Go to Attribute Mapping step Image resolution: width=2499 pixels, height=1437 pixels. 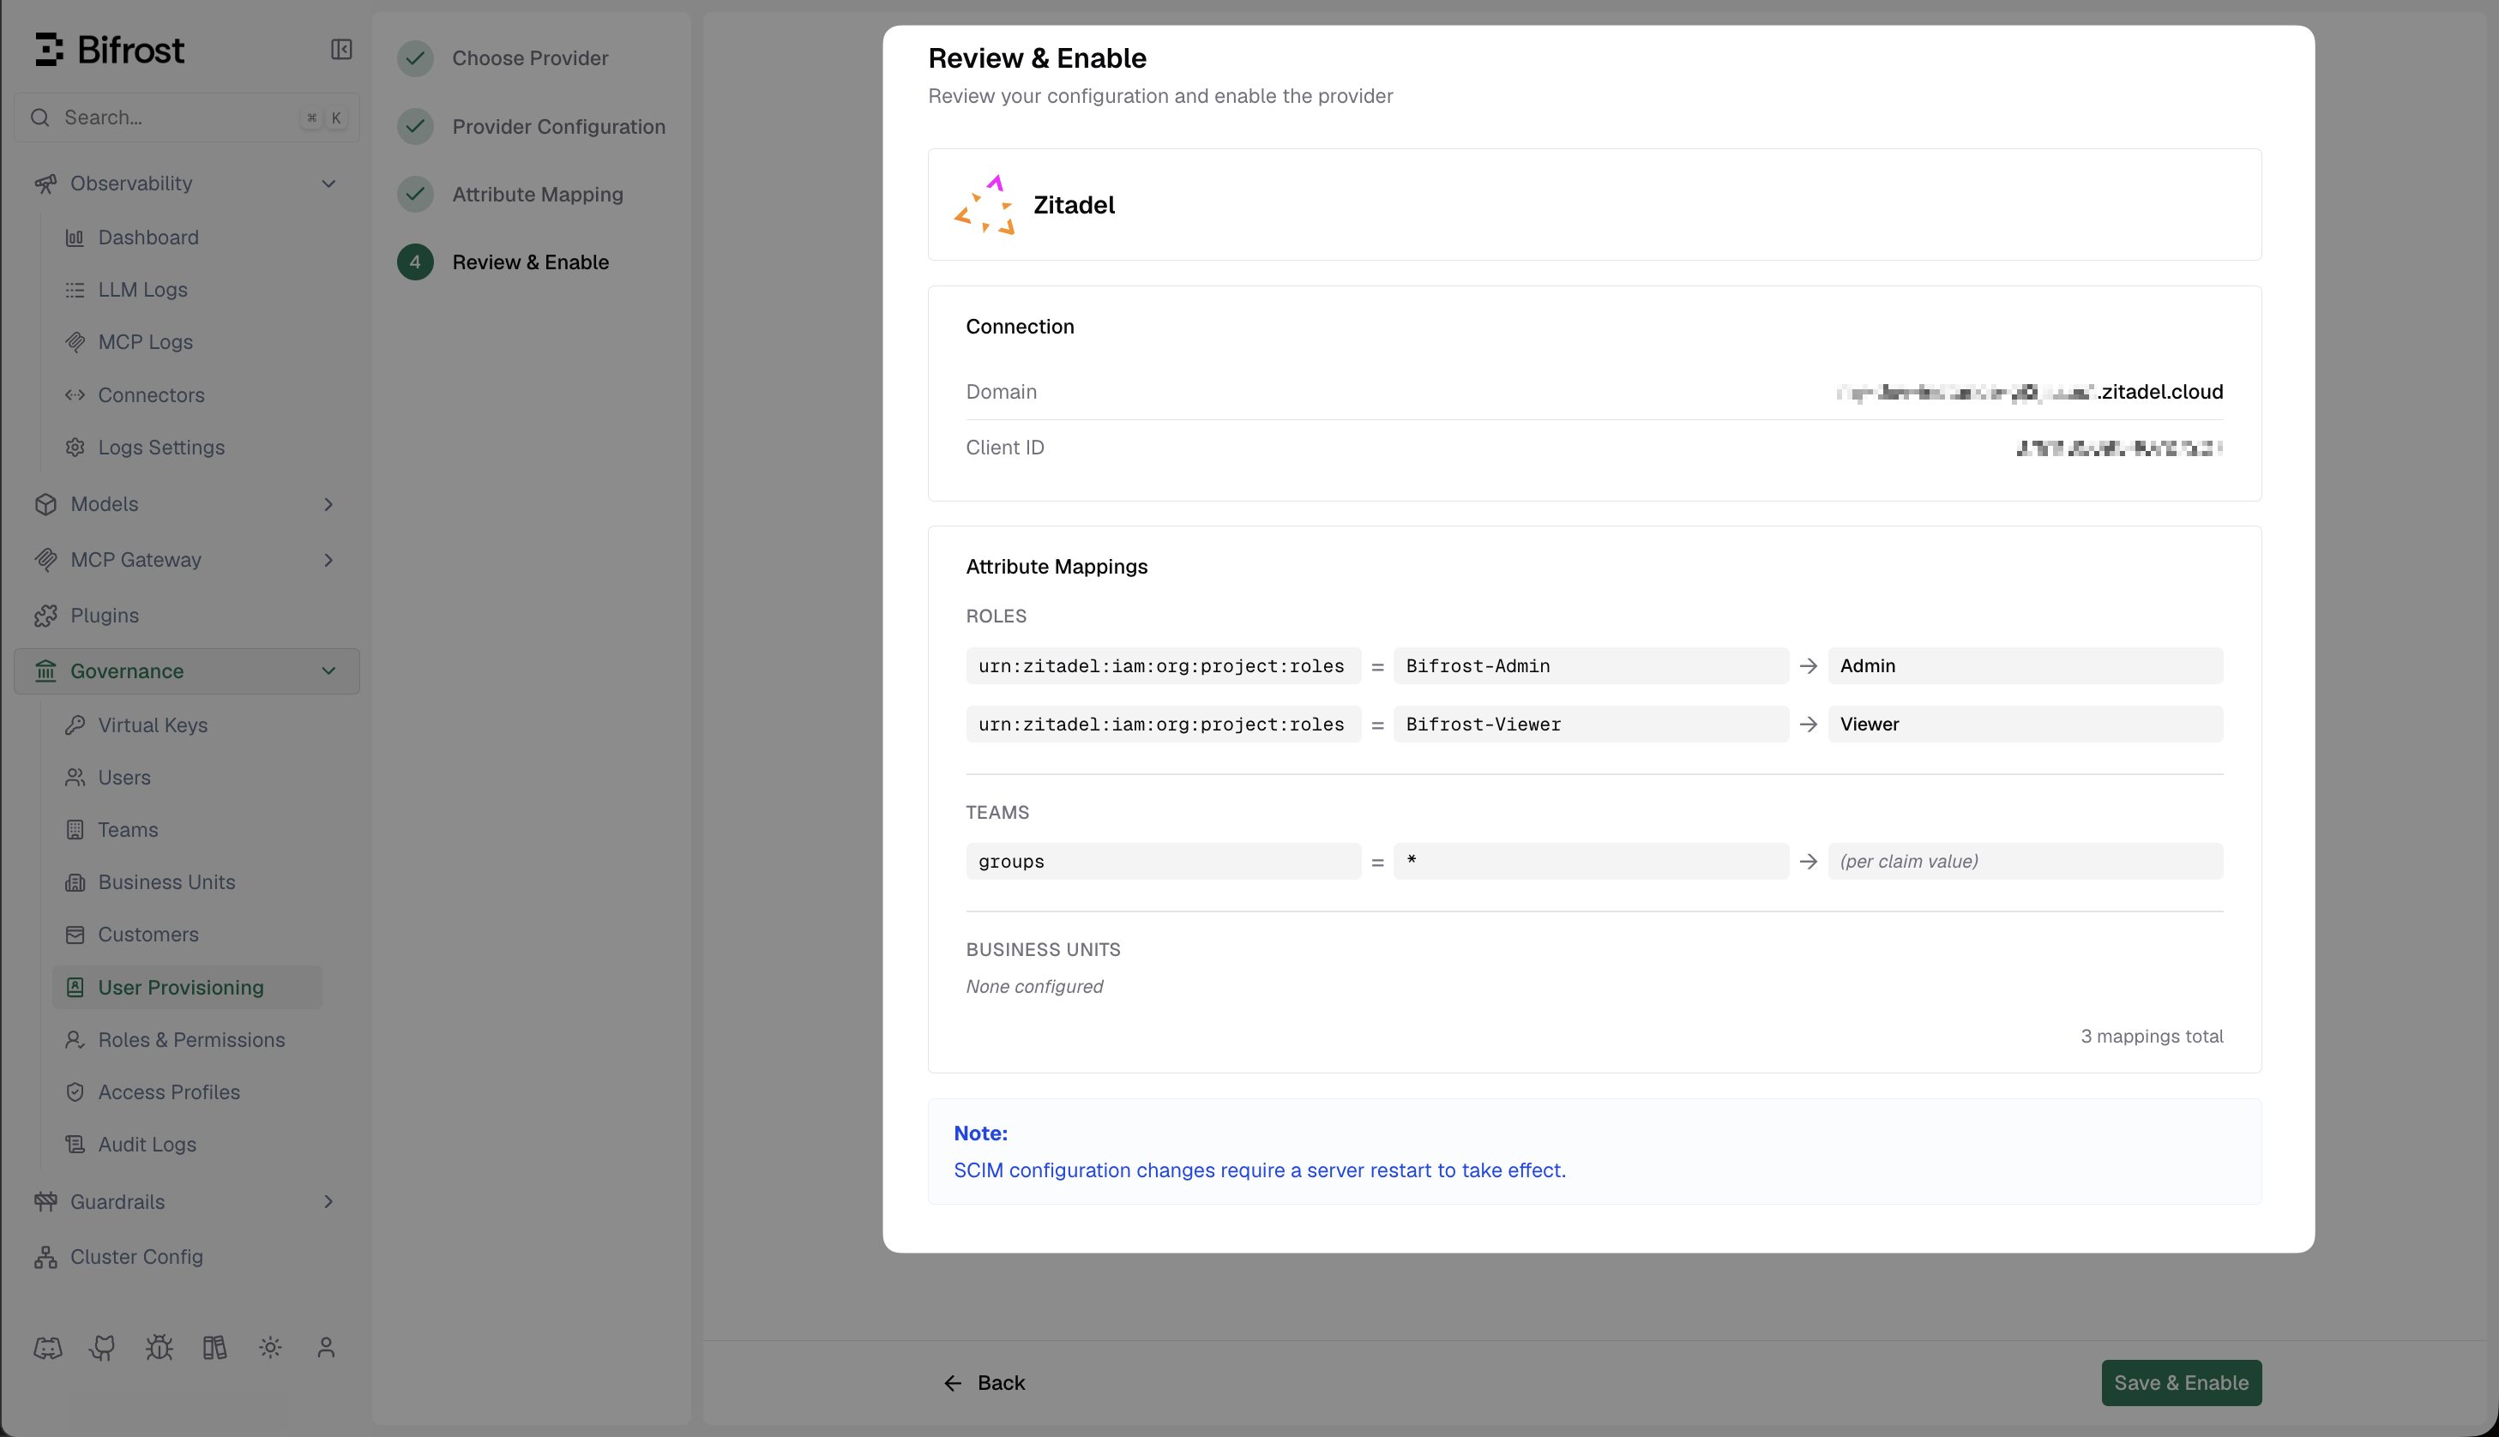[510, 195]
